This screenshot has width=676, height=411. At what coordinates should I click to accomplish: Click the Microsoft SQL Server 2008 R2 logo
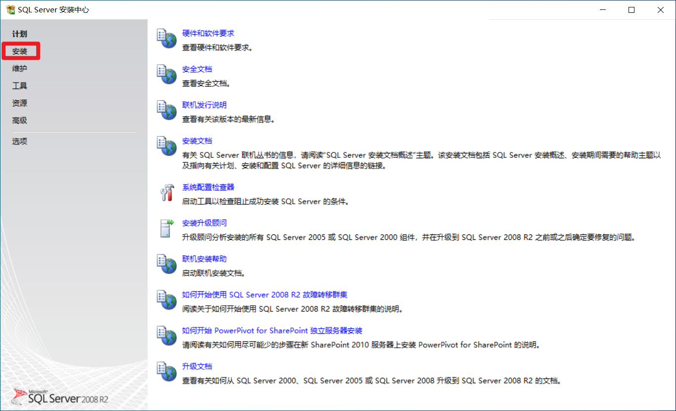coord(59,396)
